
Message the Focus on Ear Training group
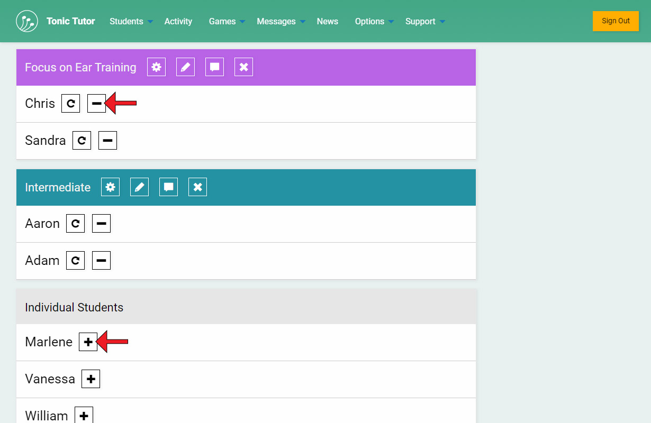pos(214,67)
